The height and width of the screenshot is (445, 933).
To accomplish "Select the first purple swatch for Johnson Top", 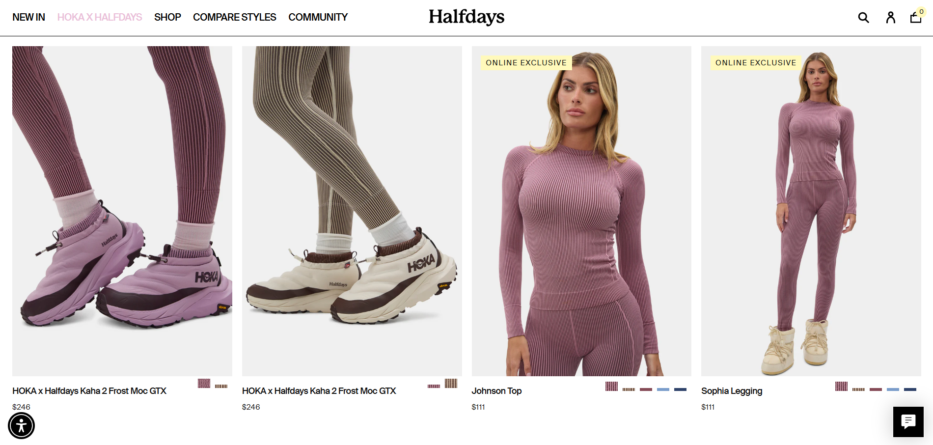I will [611, 386].
